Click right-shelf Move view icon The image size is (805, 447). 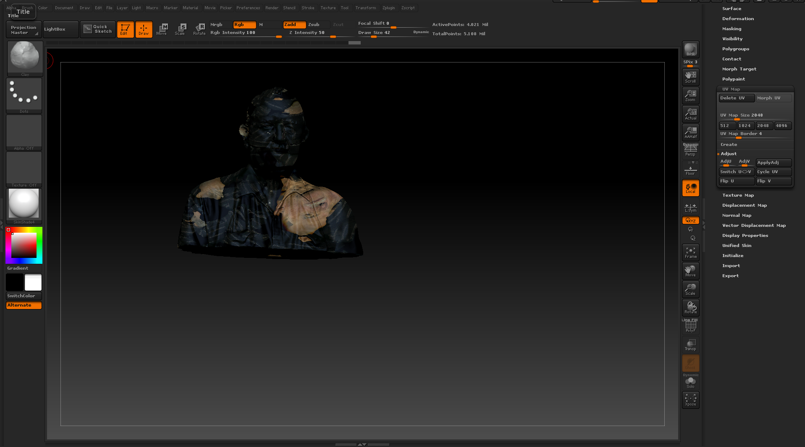(x=690, y=271)
